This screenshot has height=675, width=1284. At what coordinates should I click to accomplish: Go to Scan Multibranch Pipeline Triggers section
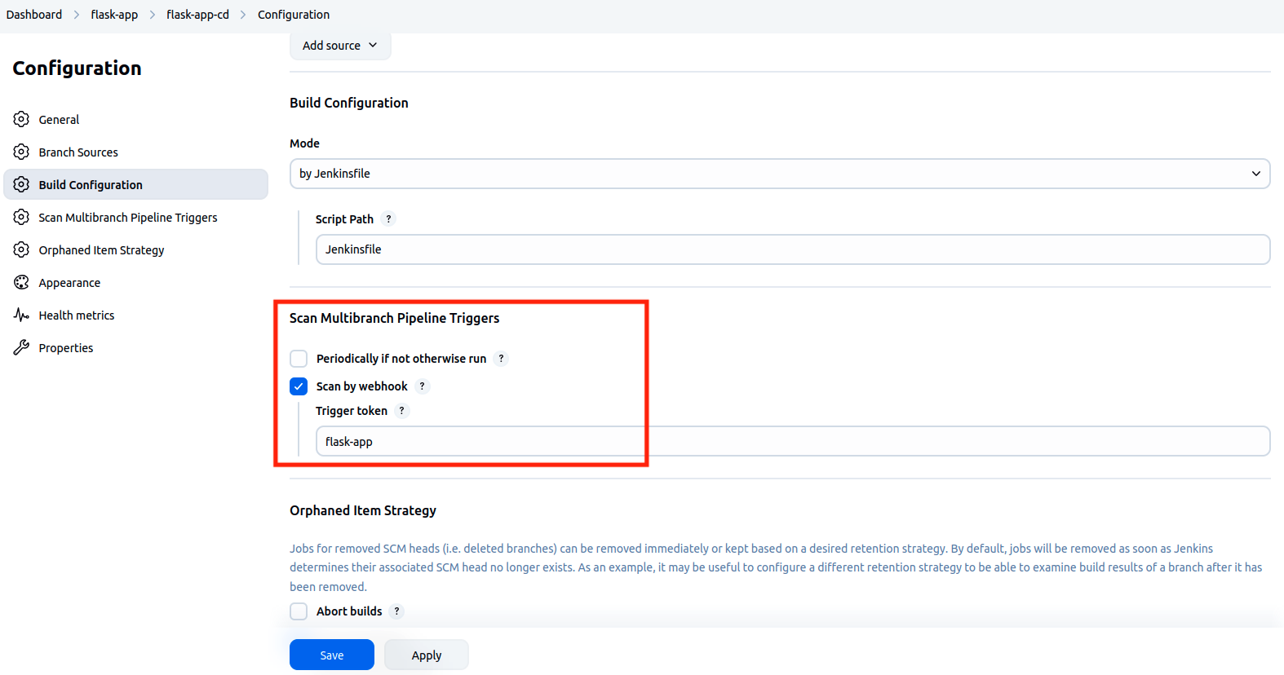(x=128, y=218)
